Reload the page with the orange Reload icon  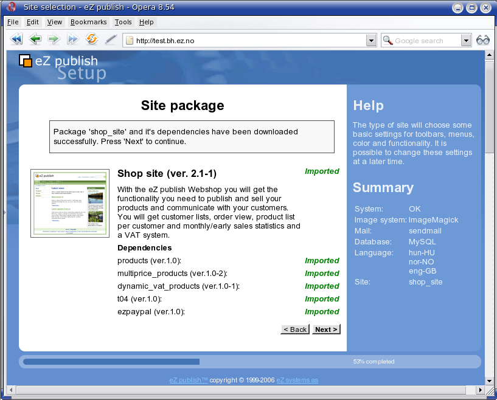[92, 40]
